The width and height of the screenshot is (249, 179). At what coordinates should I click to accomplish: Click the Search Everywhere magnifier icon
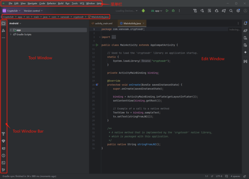coord(231,10)
